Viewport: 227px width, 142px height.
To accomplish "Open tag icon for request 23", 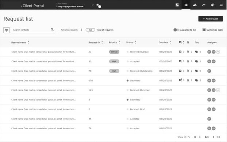I will pos(196,52).
